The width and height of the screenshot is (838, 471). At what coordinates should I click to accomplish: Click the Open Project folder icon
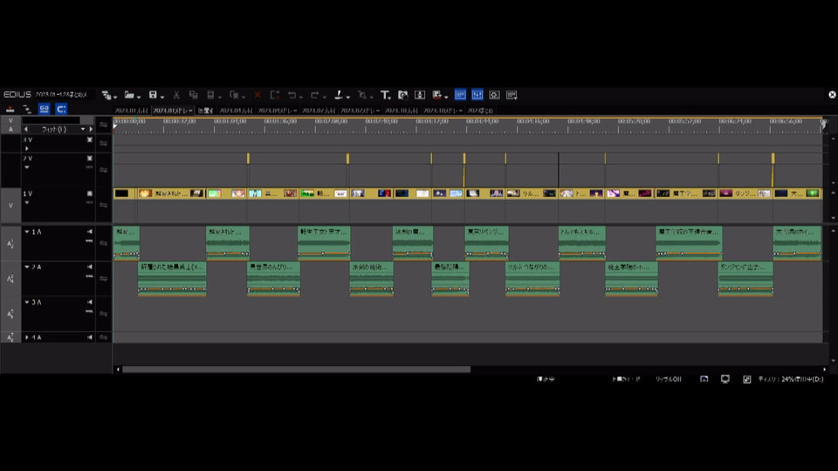point(128,94)
